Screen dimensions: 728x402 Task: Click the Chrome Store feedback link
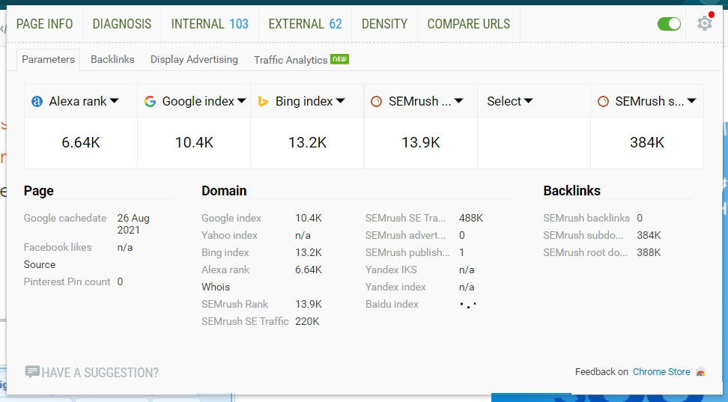pos(661,372)
